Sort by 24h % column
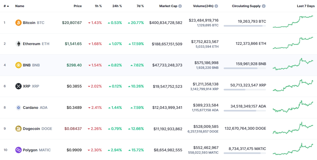This screenshot has height=160, width=317. (x=117, y=6)
